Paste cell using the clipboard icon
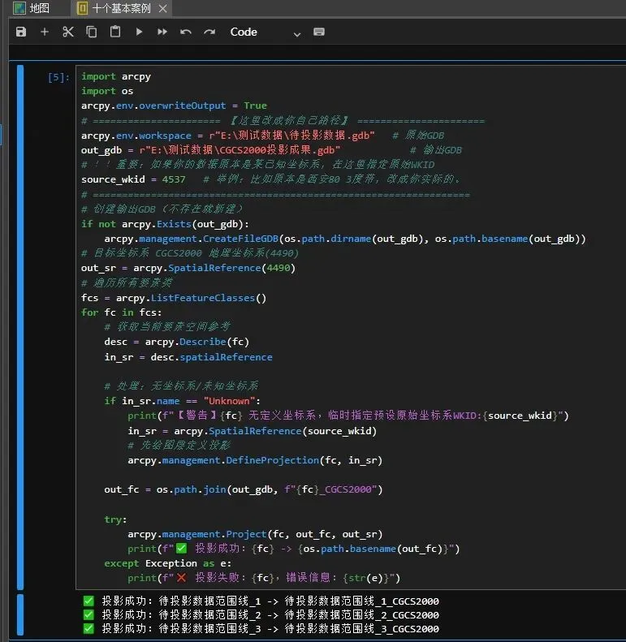The height and width of the screenshot is (642, 626). (115, 32)
